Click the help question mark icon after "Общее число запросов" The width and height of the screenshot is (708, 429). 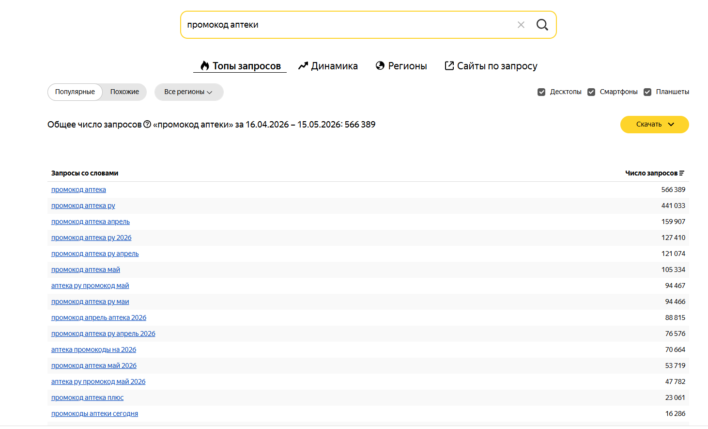point(147,125)
